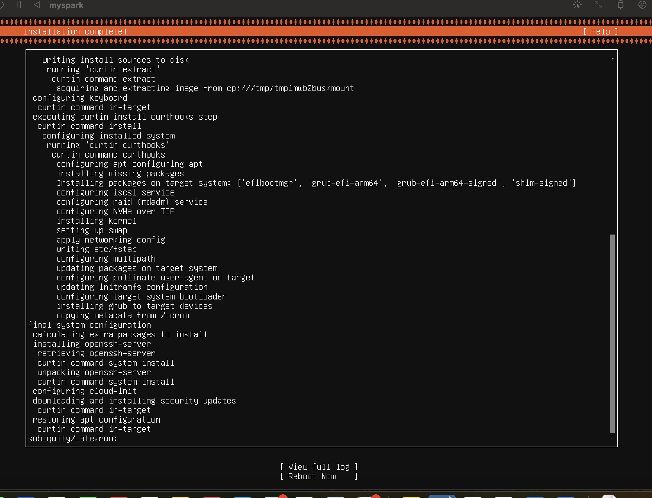Image resolution: width=652 pixels, height=498 pixels.
Task: Click the myspark window title
Action: pyautogui.click(x=66, y=5)
